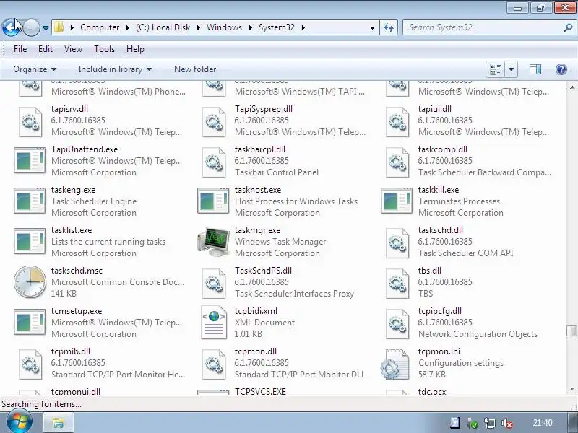578x433 pixels.
Task: Select the tcpmon.ini settings icon
Action: [x=395, y=364]
